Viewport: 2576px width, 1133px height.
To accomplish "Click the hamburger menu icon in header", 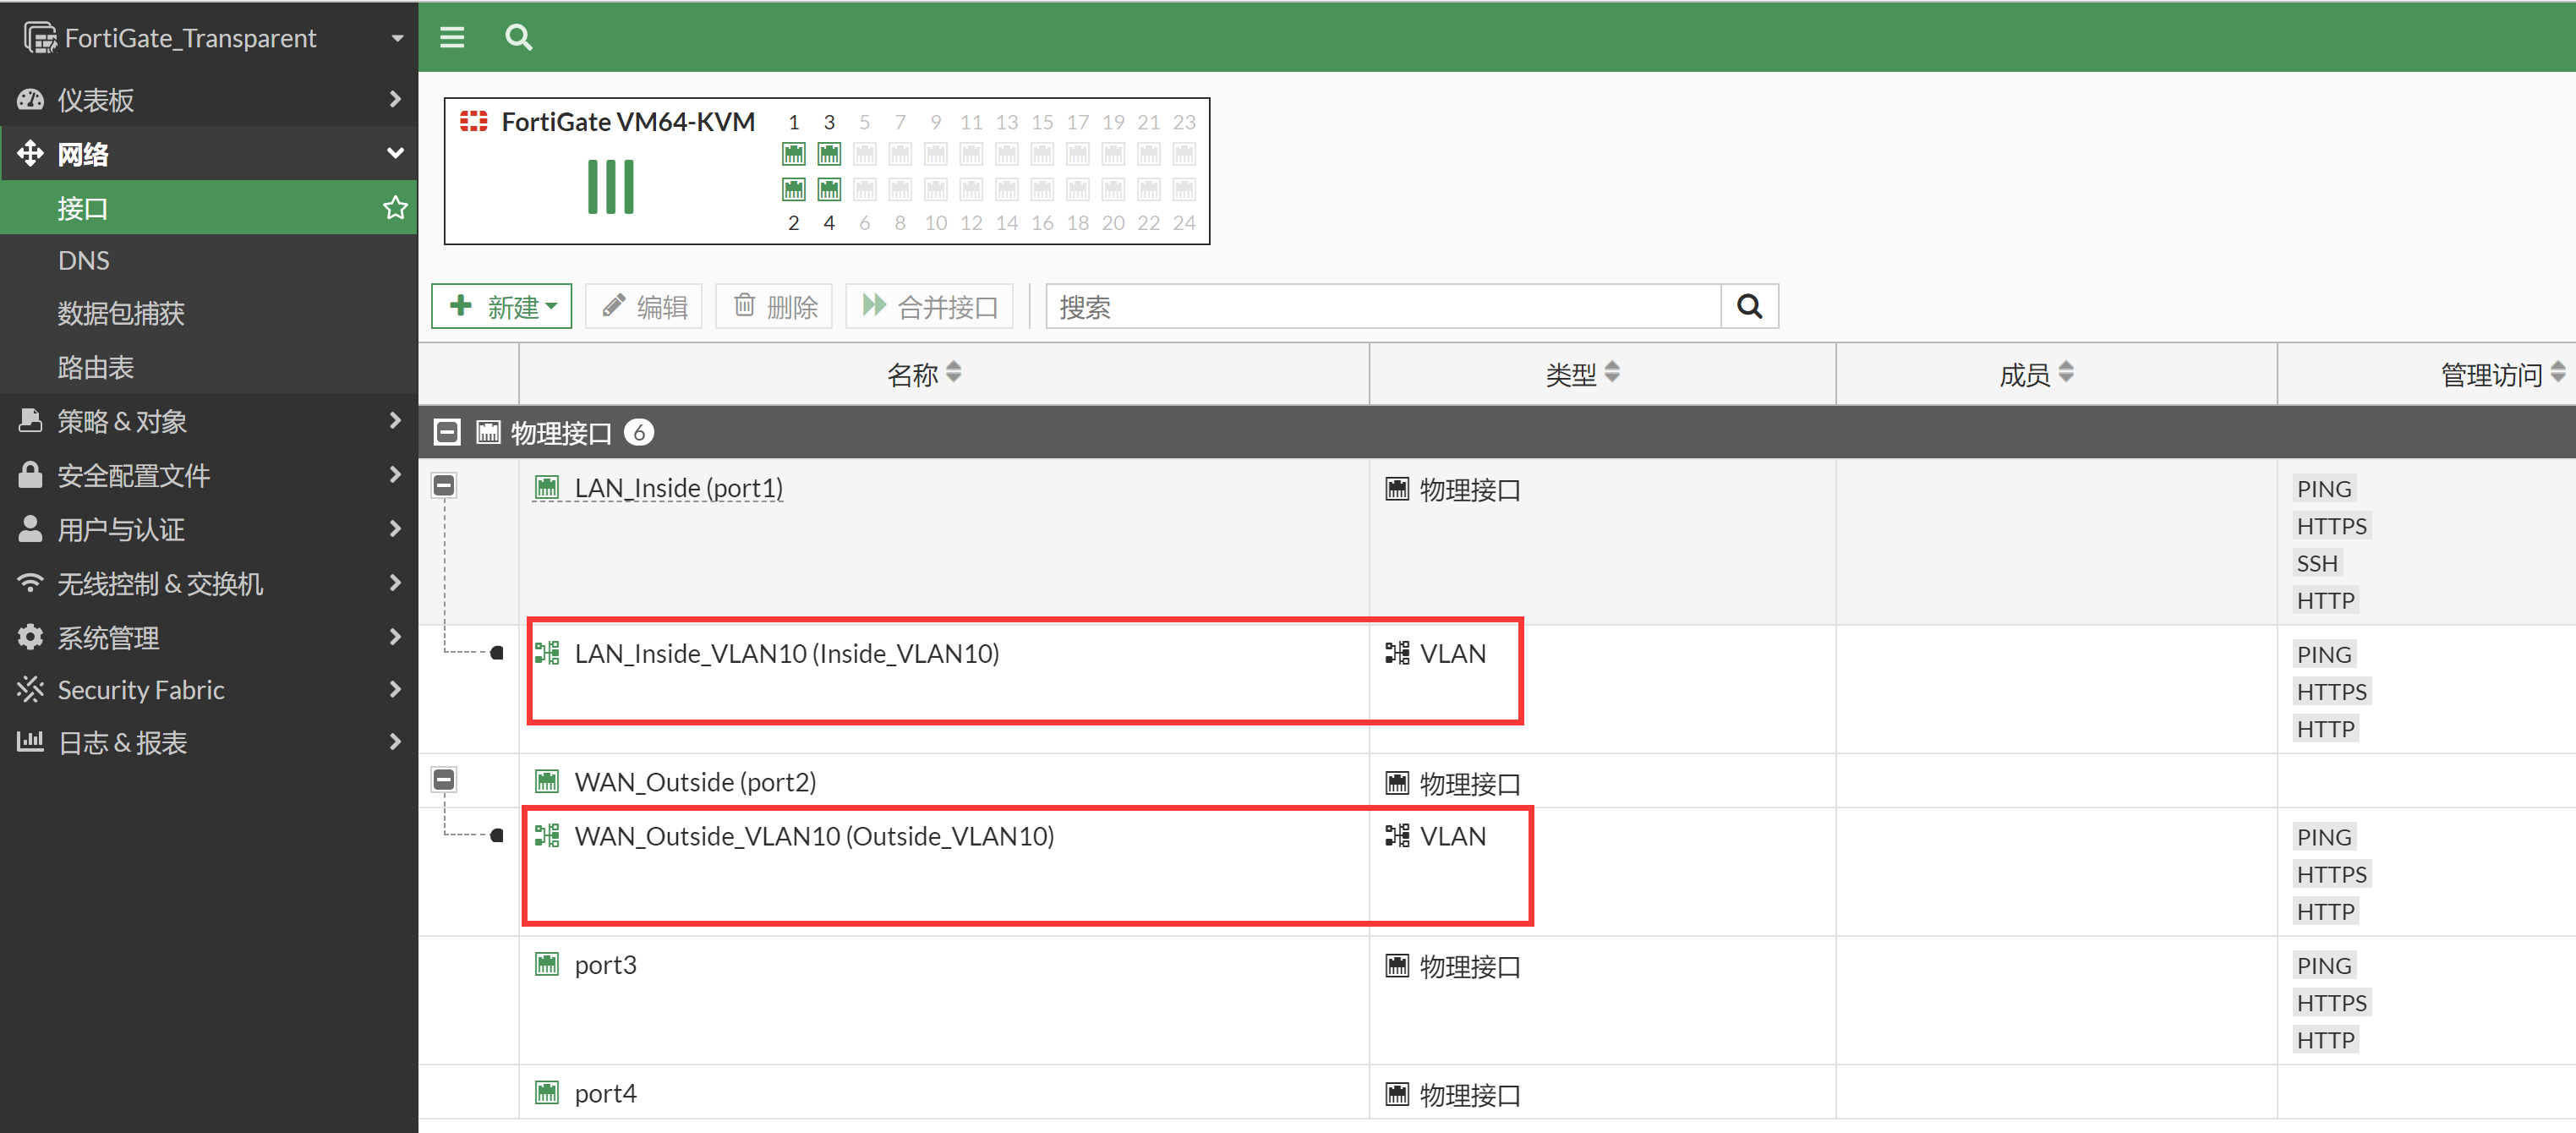I will point(452,37).
